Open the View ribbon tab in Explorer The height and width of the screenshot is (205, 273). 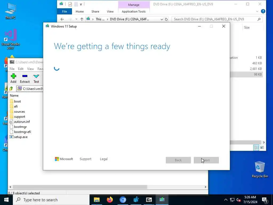pos(110,11)
